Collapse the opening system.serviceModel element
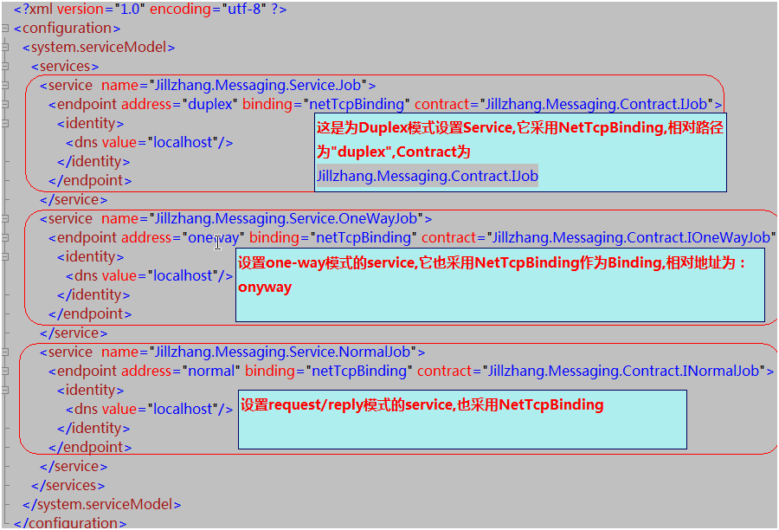 (x=5, y=48)
